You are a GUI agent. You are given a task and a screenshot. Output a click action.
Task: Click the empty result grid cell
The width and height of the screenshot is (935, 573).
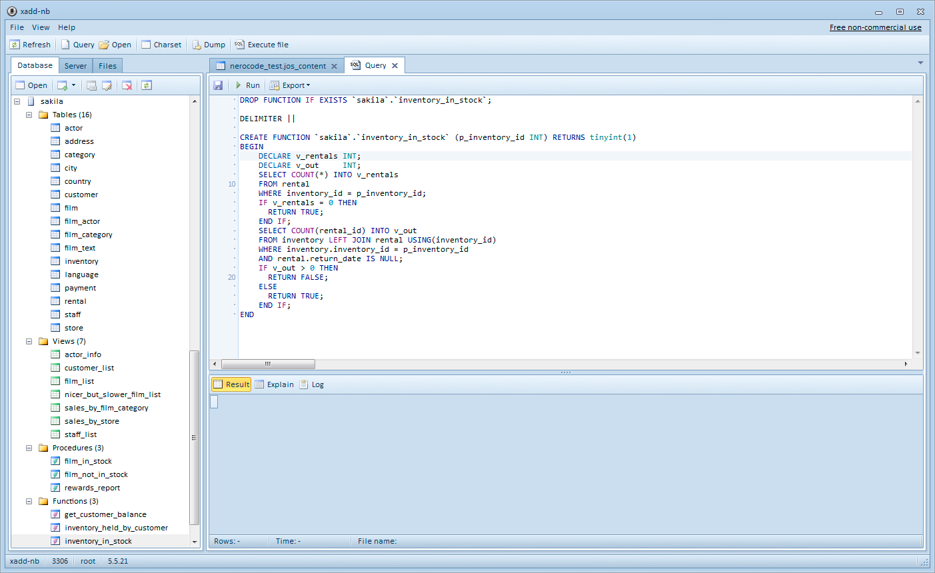click(x=214, y=401)
